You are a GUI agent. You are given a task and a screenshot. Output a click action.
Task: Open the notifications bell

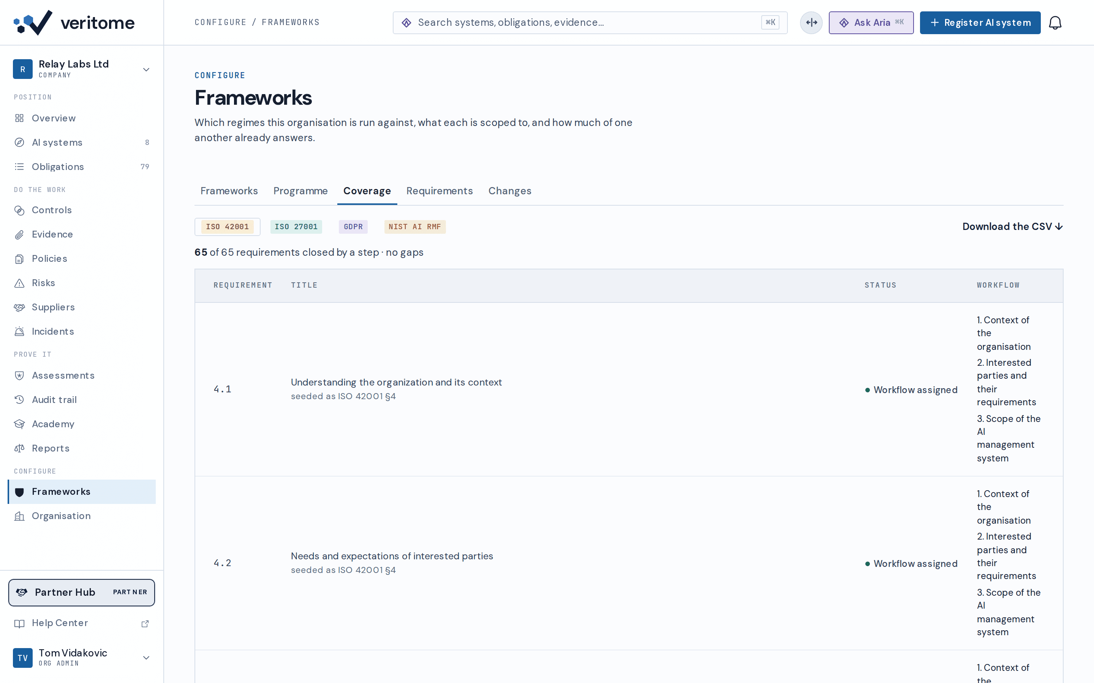point(1055,23)
